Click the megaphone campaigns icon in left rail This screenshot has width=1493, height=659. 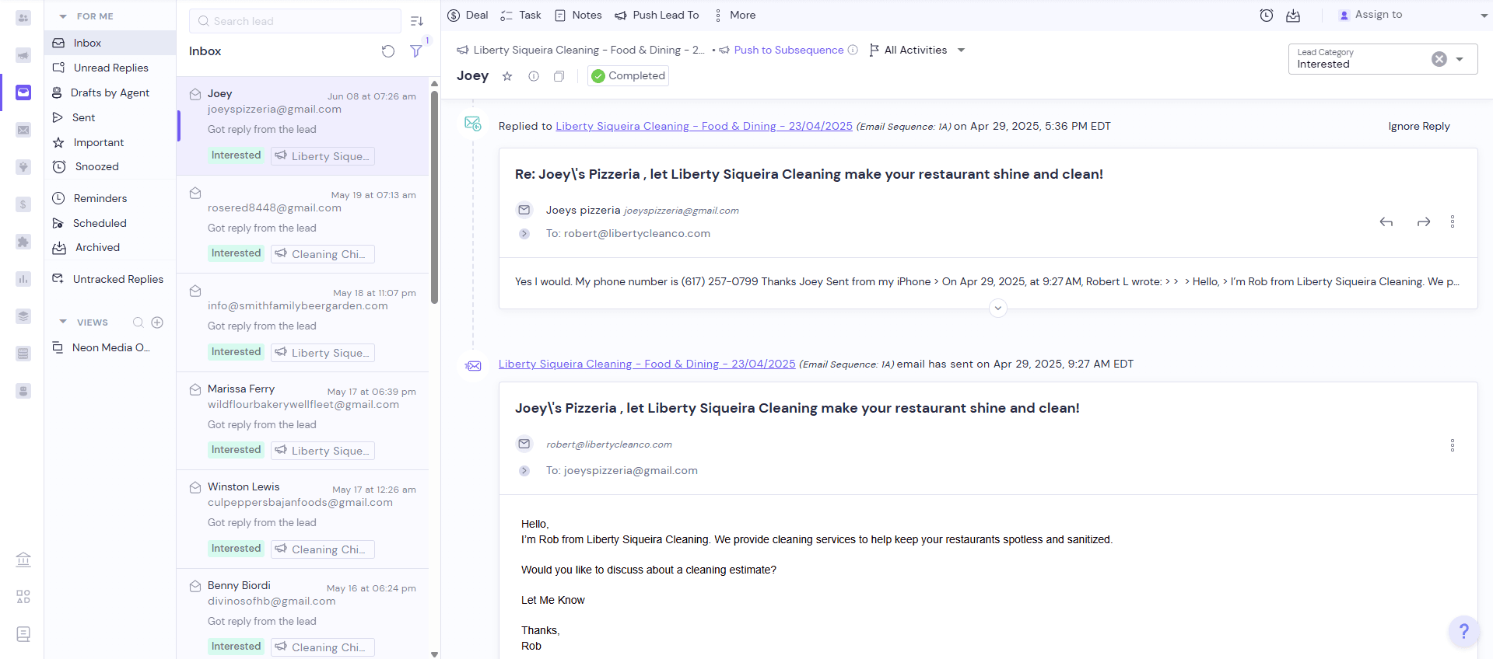[x=23, y=55]
